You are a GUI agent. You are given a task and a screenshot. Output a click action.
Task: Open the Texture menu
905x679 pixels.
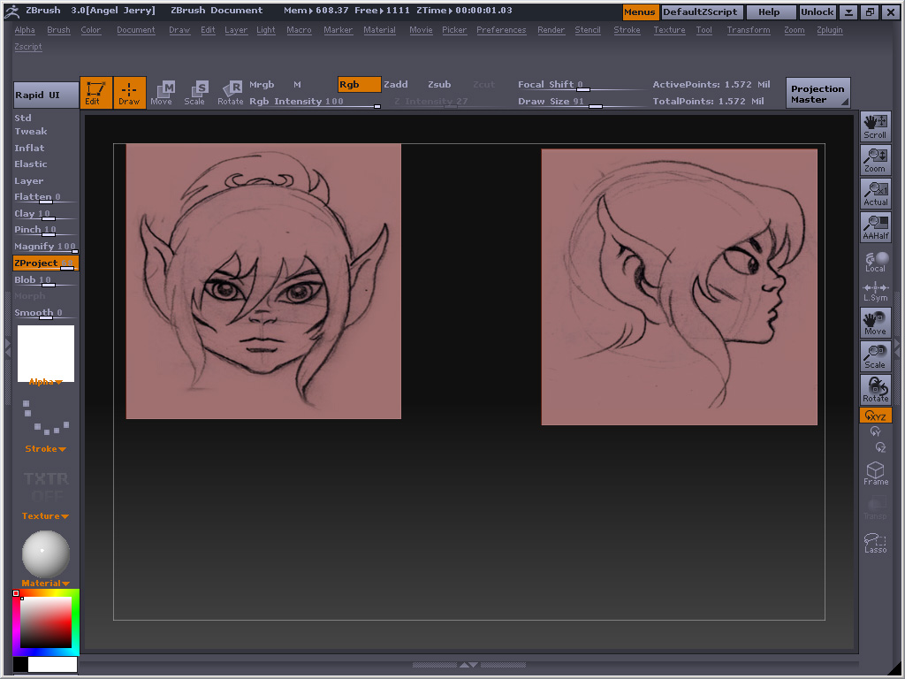[x=669, y=30]
